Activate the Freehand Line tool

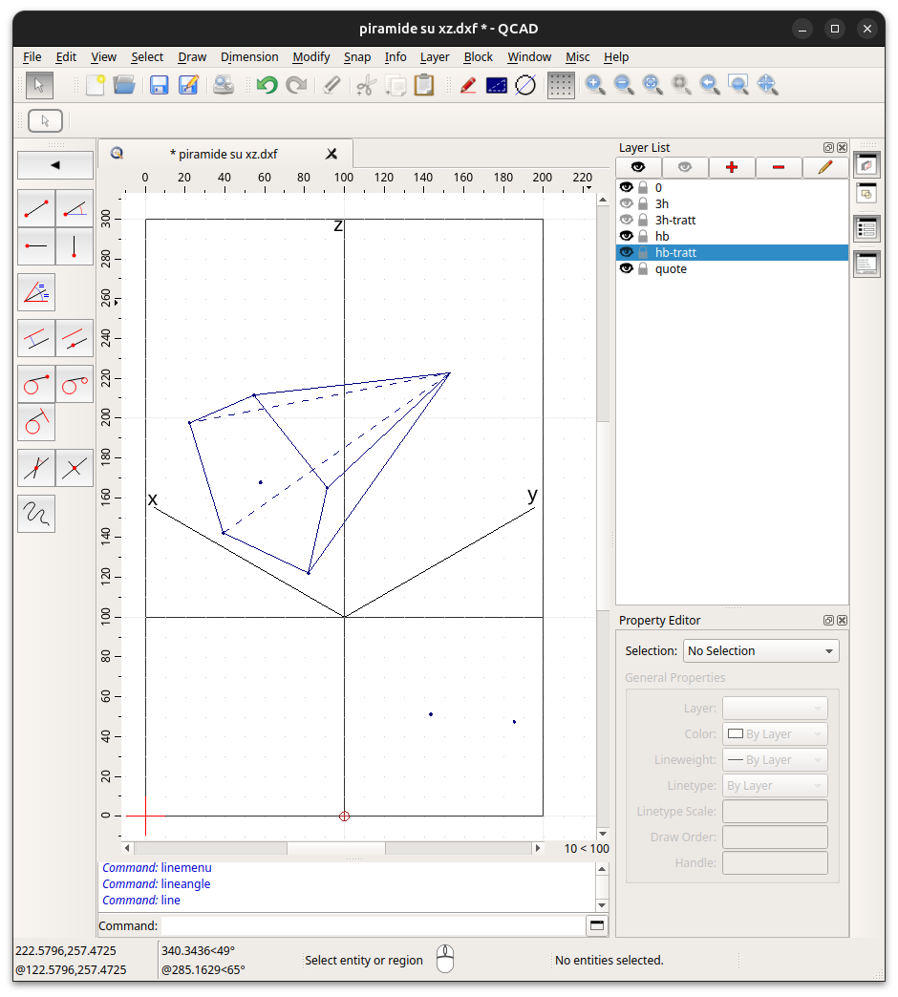[x=36, y=514]
